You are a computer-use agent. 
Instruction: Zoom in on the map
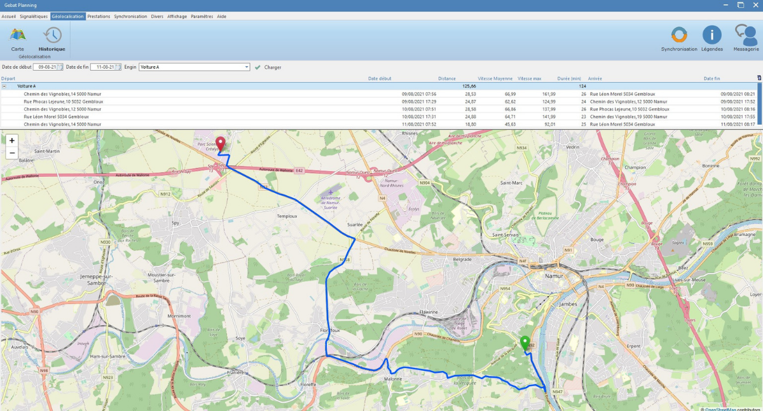pos(11,141)
